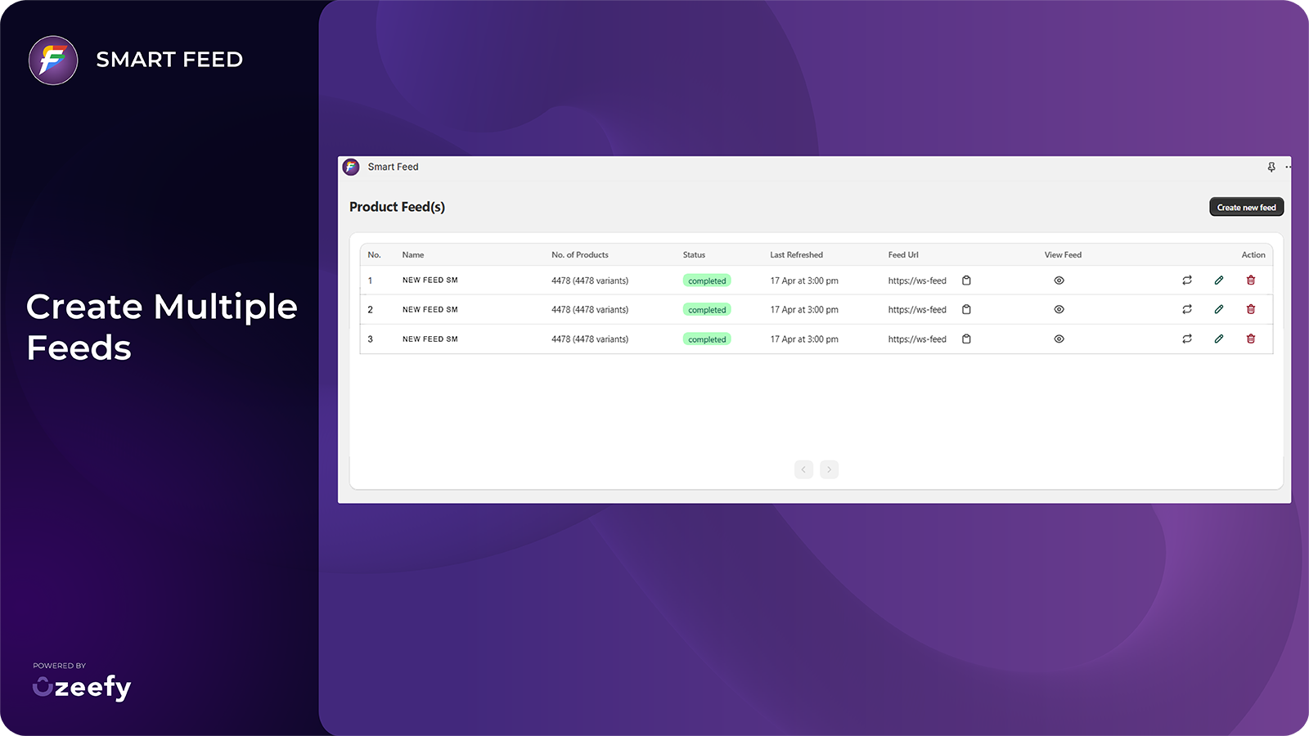
Task: Refresh feed in row 1
Action: 1187,280
